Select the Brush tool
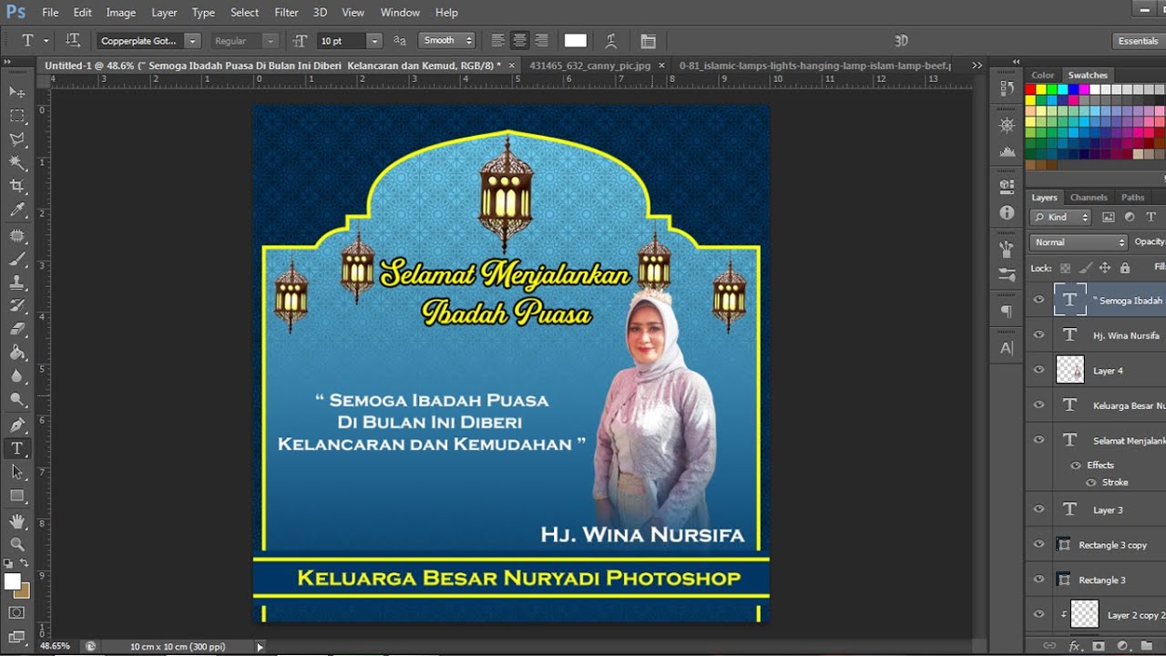Viewport: 1166px width, 656px height. click(16, 260)
